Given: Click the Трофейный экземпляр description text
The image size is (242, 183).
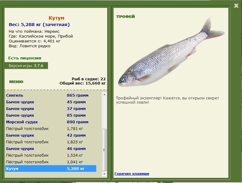Looking at the screenshot, I should coord(167,100).
